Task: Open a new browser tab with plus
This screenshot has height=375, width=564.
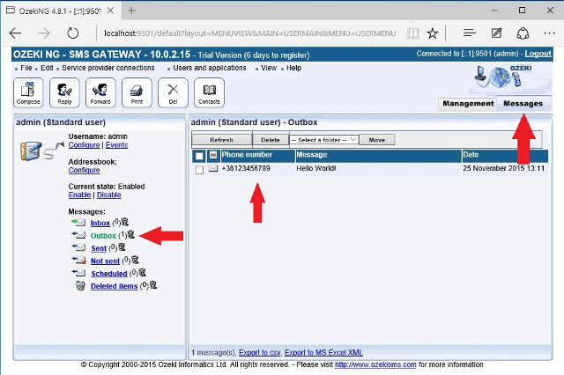Action: click(x=131, y=11)
